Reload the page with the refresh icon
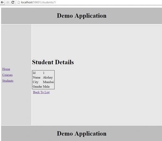This screenshot has width=162, height=141. pos(13,2)
